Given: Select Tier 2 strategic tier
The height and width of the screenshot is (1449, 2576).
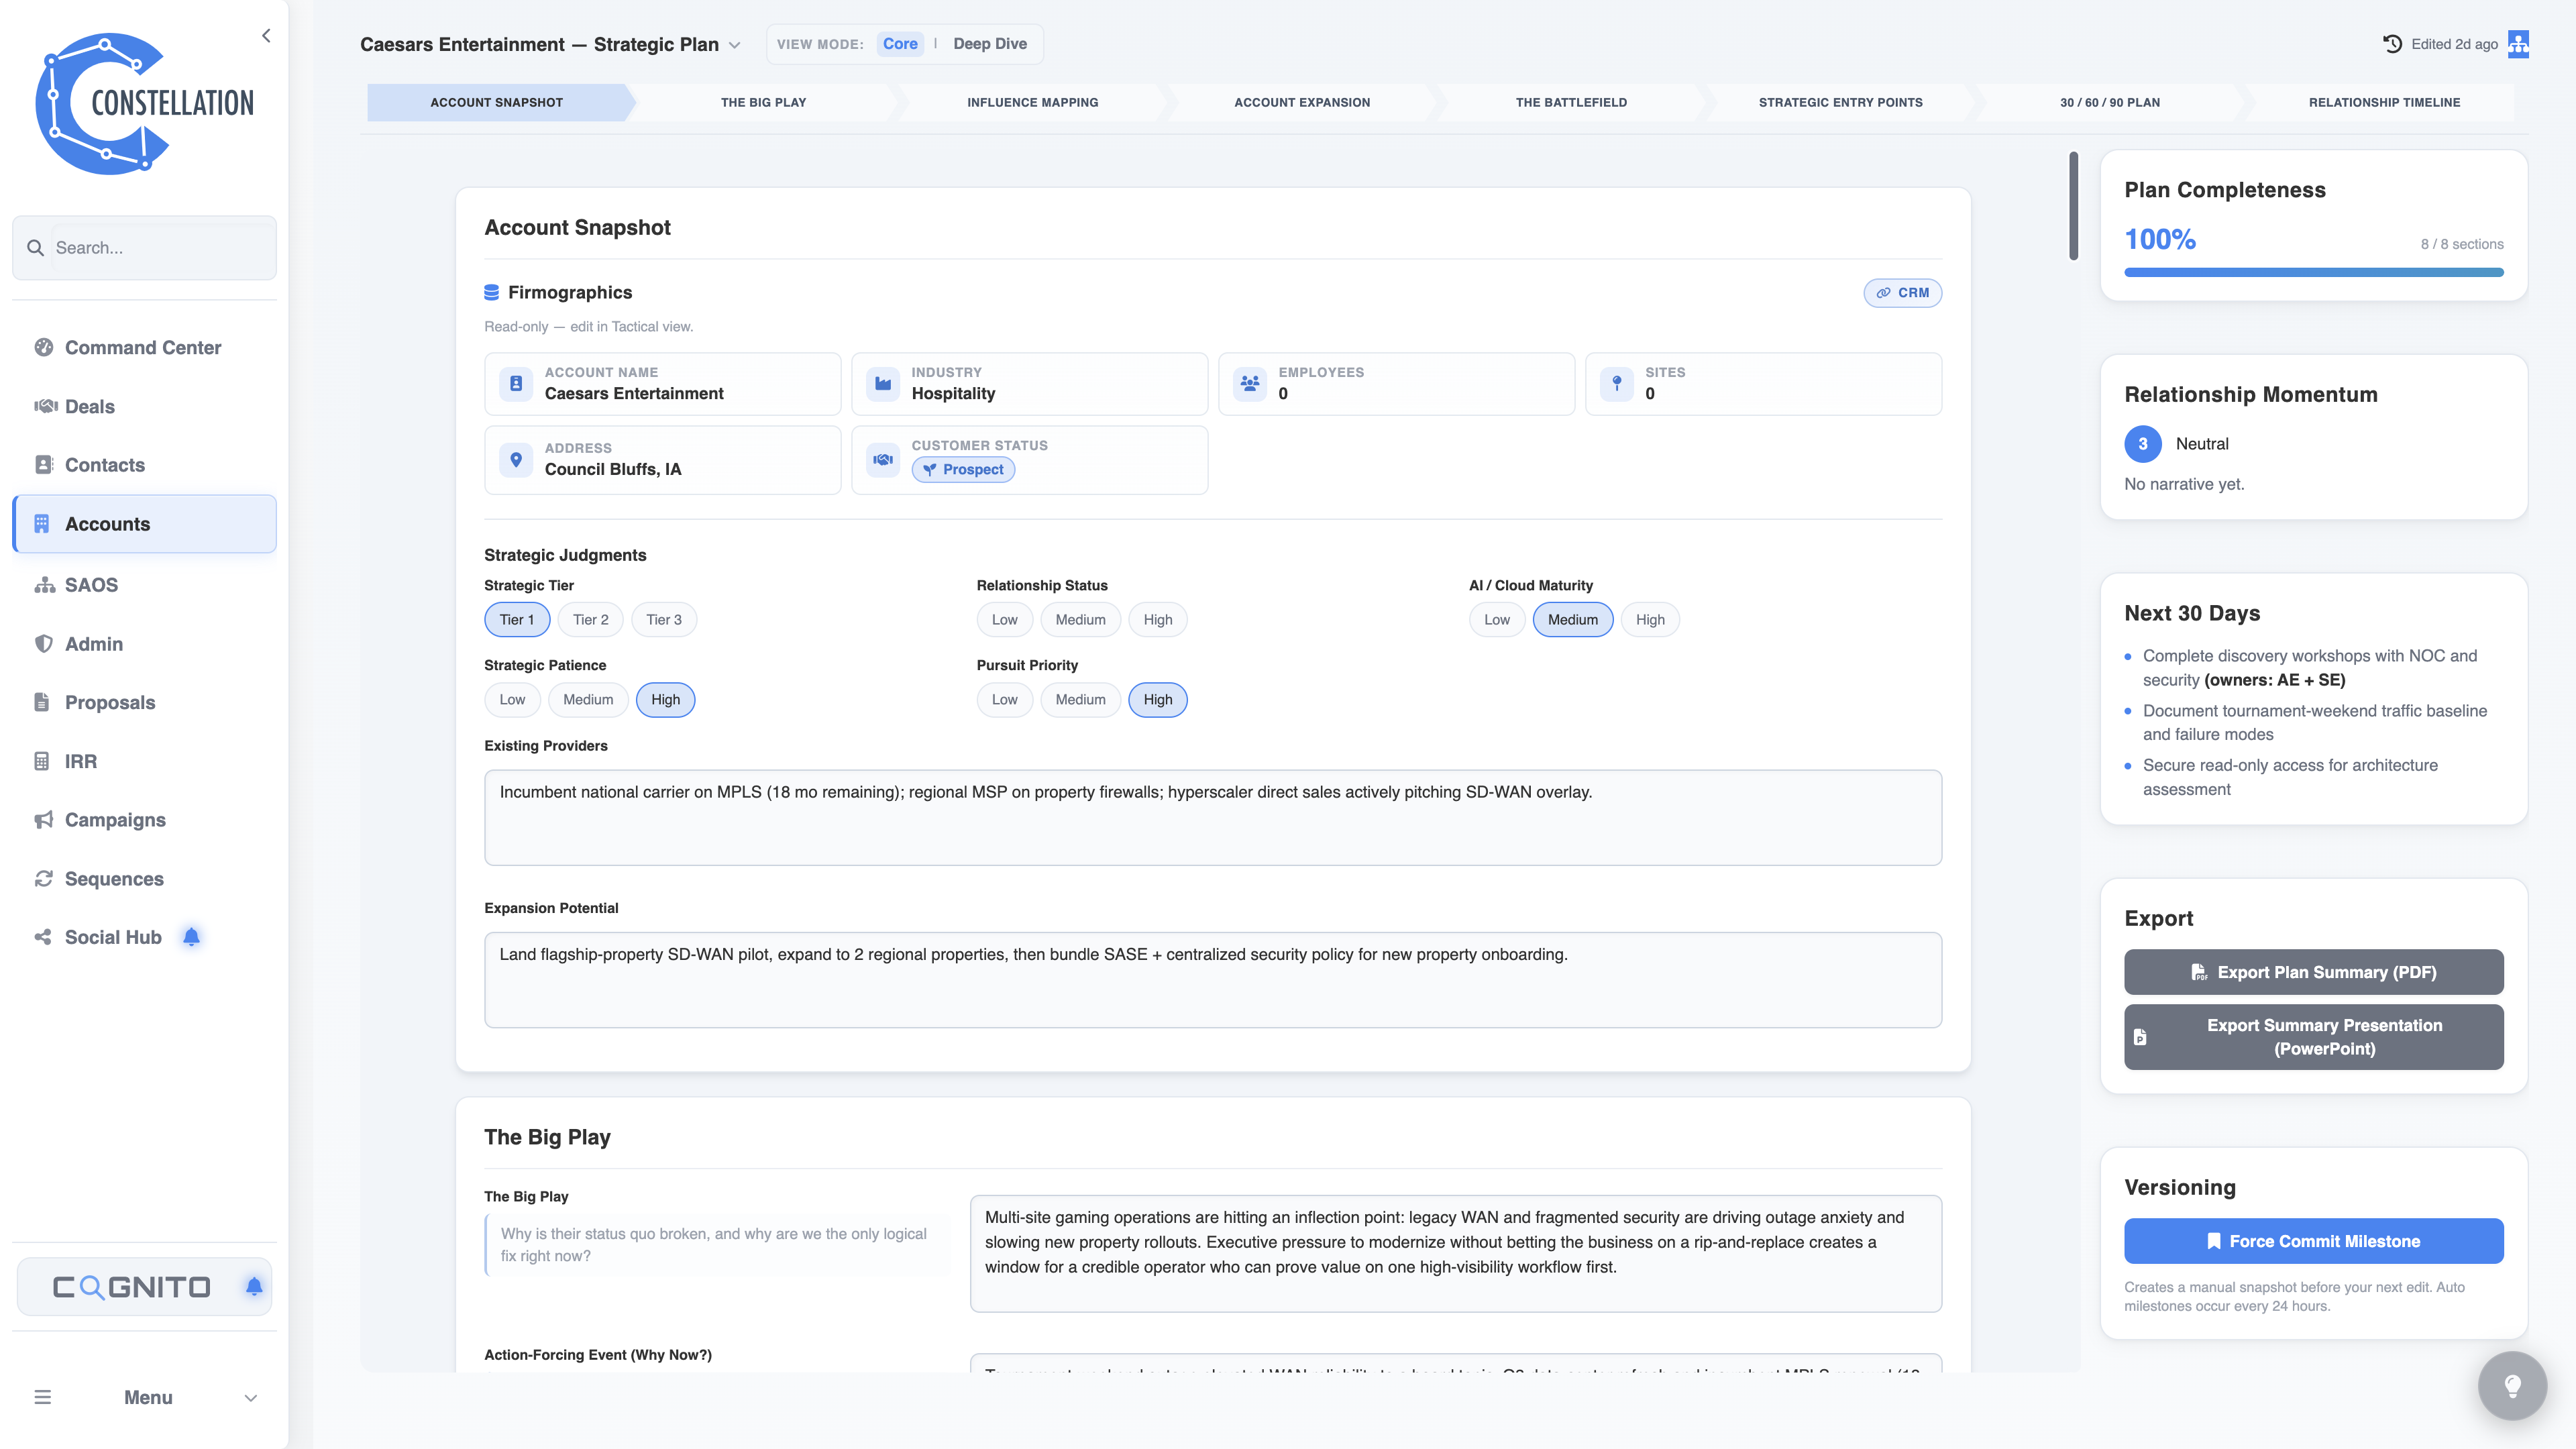Looking at the screenshot, I should pos(590,620).
